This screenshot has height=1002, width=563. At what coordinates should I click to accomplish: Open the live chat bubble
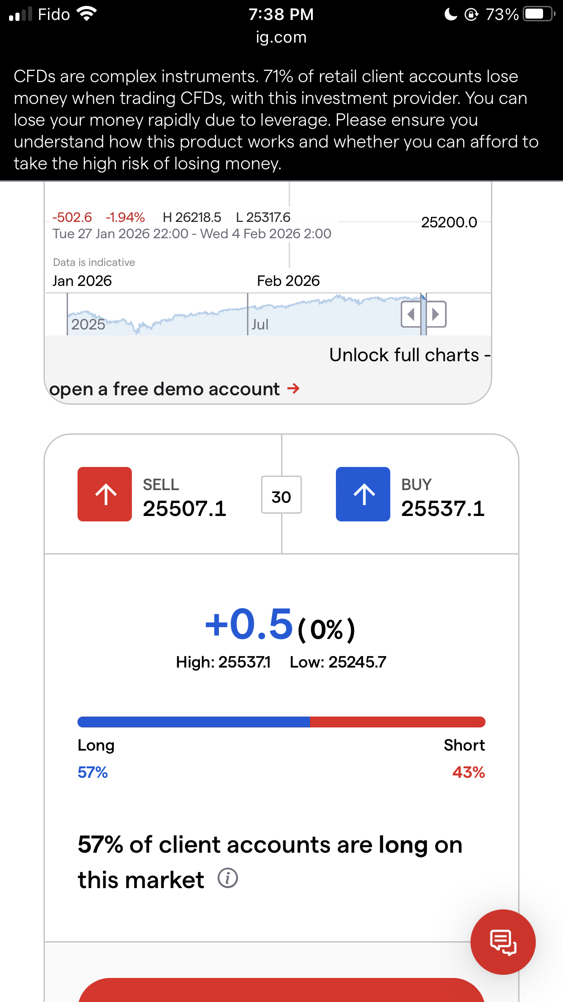pos(503,942)
